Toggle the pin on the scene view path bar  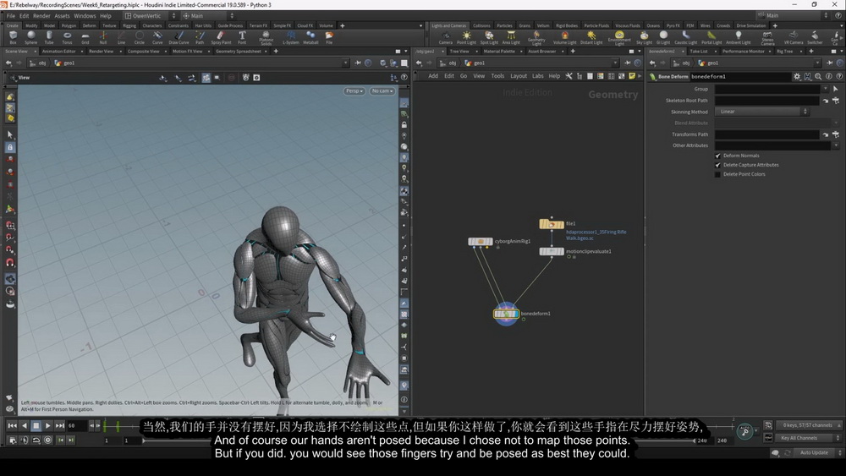tap(358, 63)
